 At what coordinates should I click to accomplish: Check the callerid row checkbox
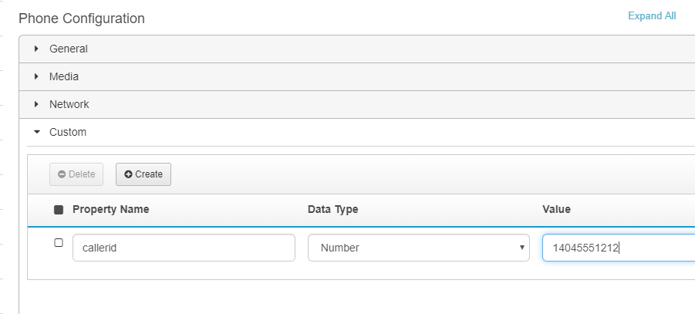click(59, 242)
